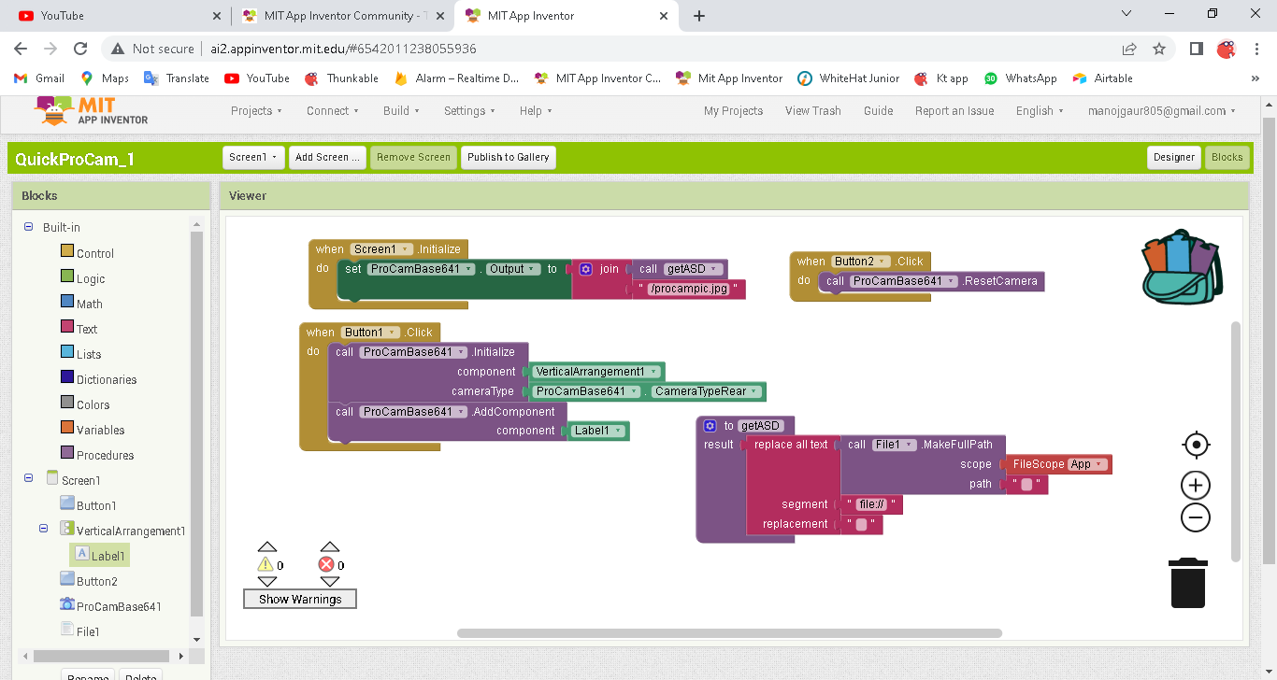Select the Colors block category
The height and width of the screenshot is (680, 1277).
click(93, 404)
